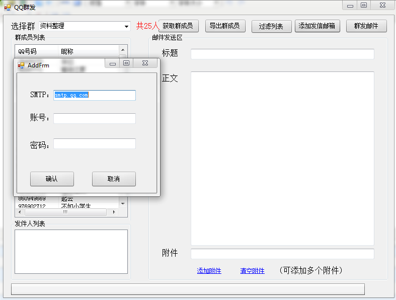Click the 导出群成员 button

[225, 26]
